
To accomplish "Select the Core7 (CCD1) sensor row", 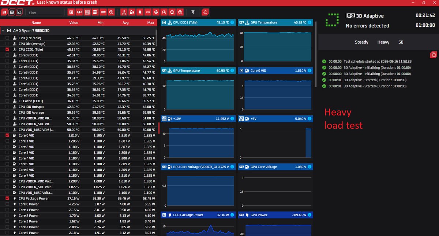I will point(78,95).
